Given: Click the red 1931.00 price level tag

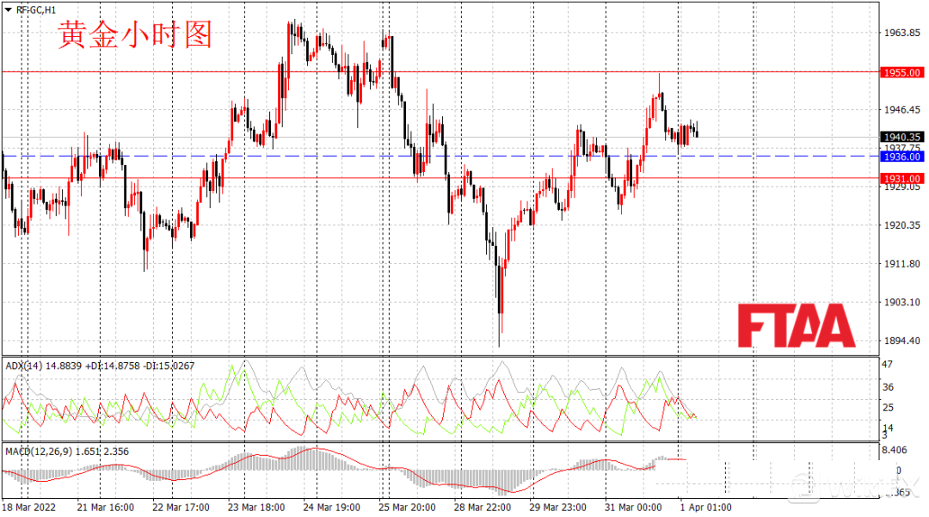Looking at the screenshot, I should click(x=902, y=178).
